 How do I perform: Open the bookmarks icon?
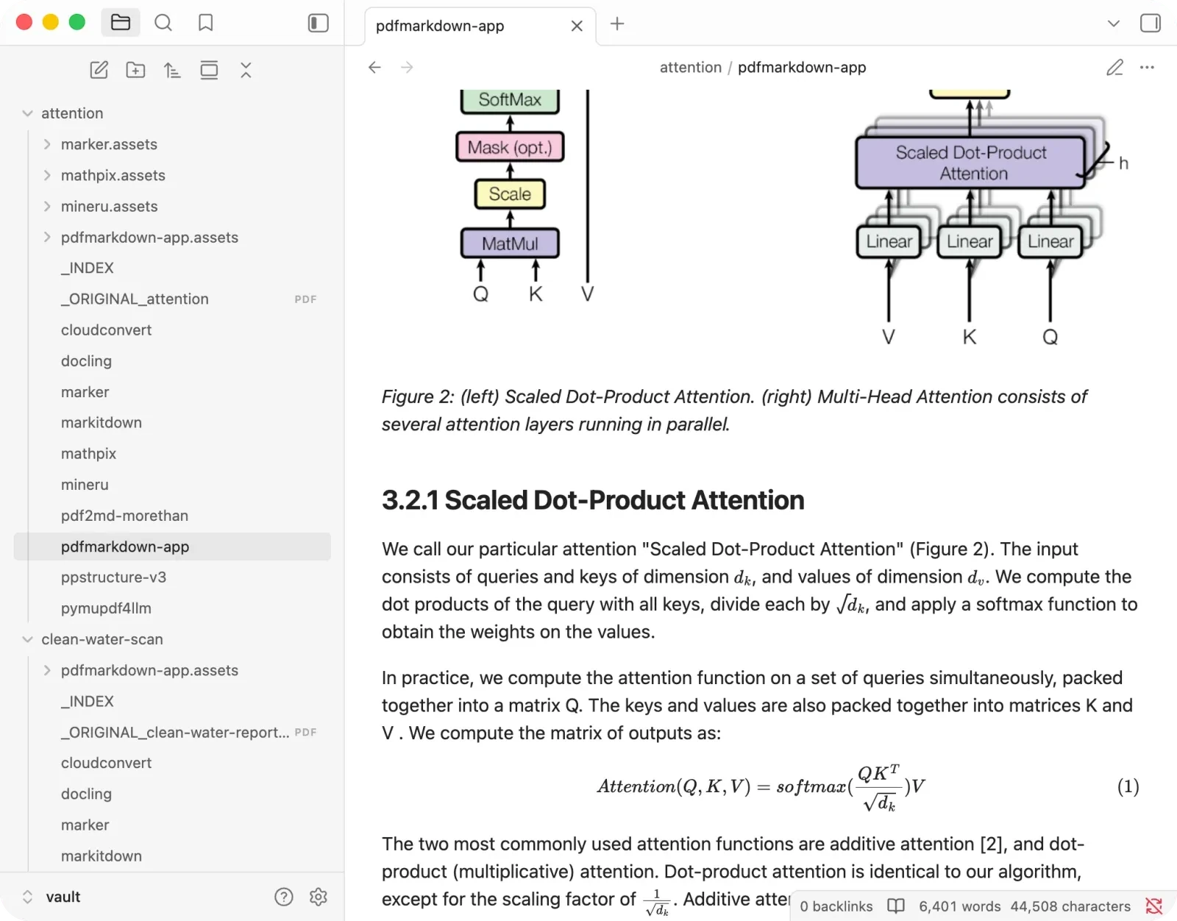(206, 23)
